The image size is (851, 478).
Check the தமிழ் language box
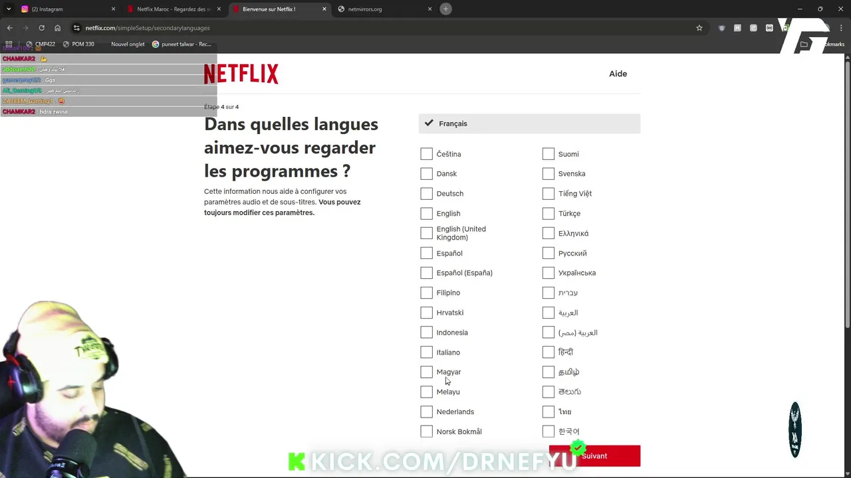[548, 372]
